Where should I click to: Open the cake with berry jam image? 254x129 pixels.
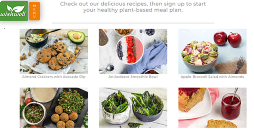[212, 108]
